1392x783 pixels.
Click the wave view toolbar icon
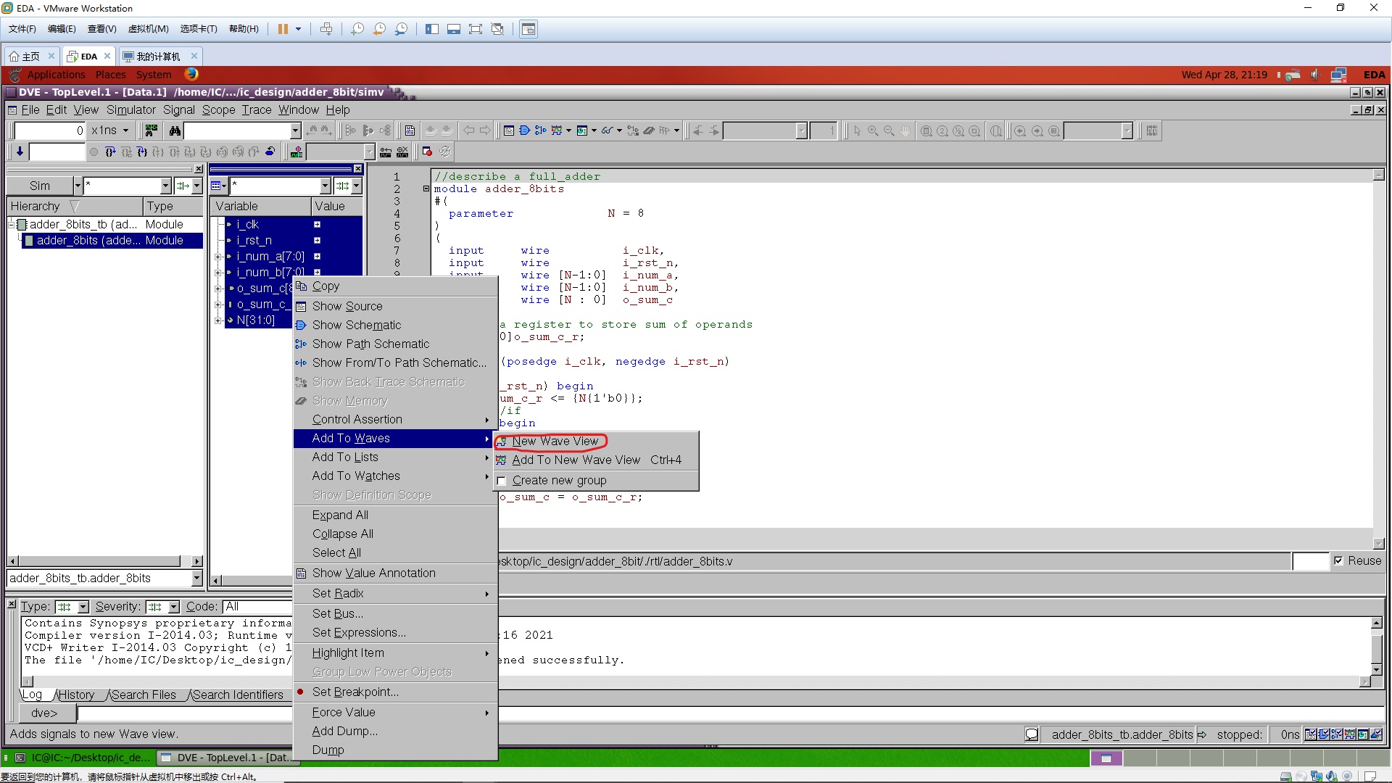[556, 130]
